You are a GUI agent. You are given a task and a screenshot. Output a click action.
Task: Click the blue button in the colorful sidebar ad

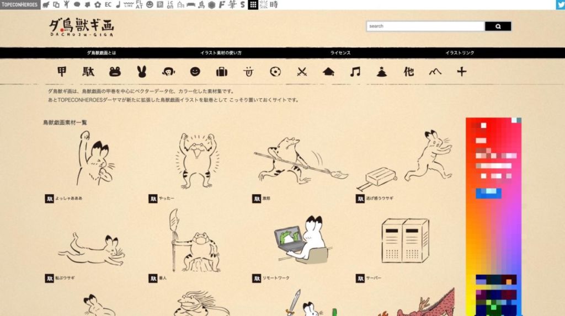click(x=488, y=193)
